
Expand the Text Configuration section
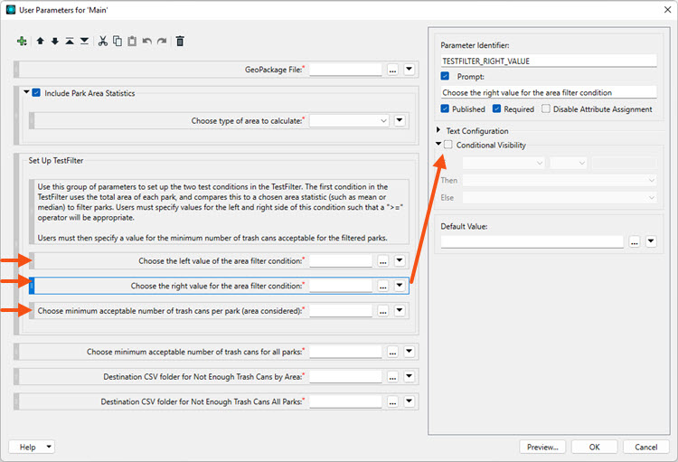tap(438, 130)
